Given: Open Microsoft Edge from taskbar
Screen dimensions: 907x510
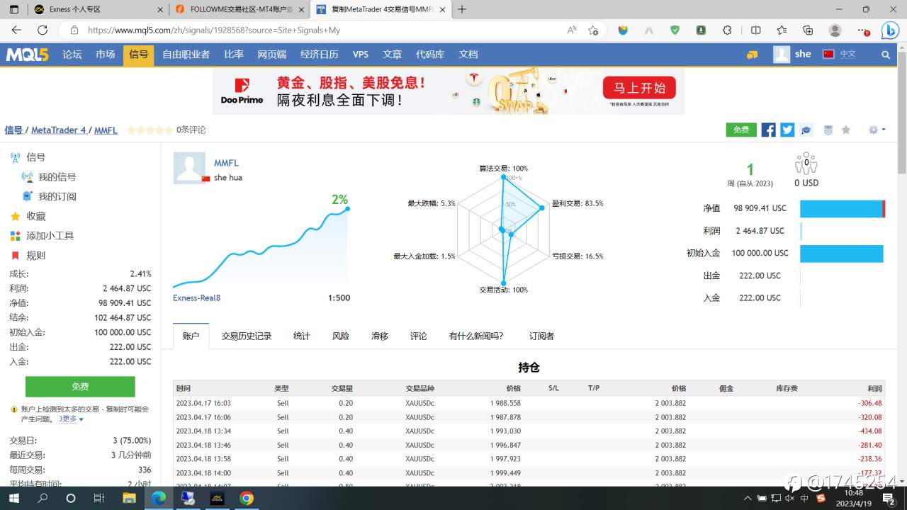Looking at the screenshot, I should coord(159,498).
